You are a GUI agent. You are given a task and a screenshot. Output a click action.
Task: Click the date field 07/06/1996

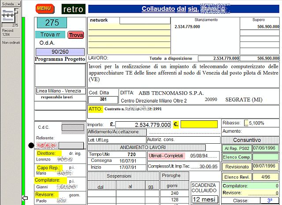coord(266,148)
